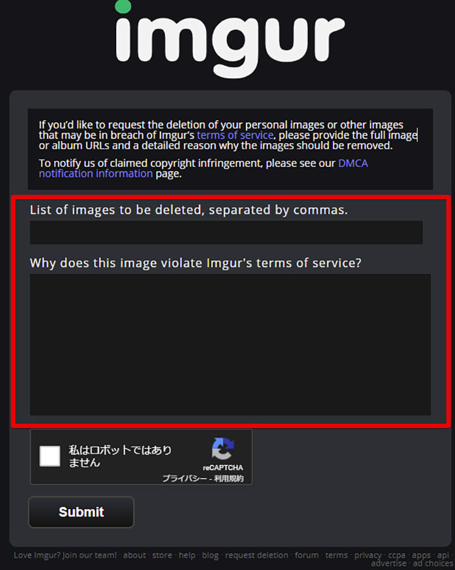Open reCAPTCHA privacy link (プライバシー)
The height and width of the screenshot is (570, 455).
(185, 478)
